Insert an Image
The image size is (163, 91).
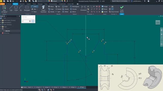(x=104, y=7)
